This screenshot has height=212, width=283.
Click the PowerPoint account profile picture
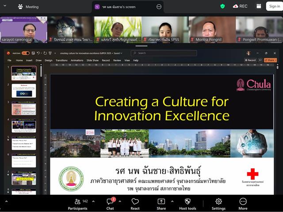pyautogui.click(x=249, y=53)
